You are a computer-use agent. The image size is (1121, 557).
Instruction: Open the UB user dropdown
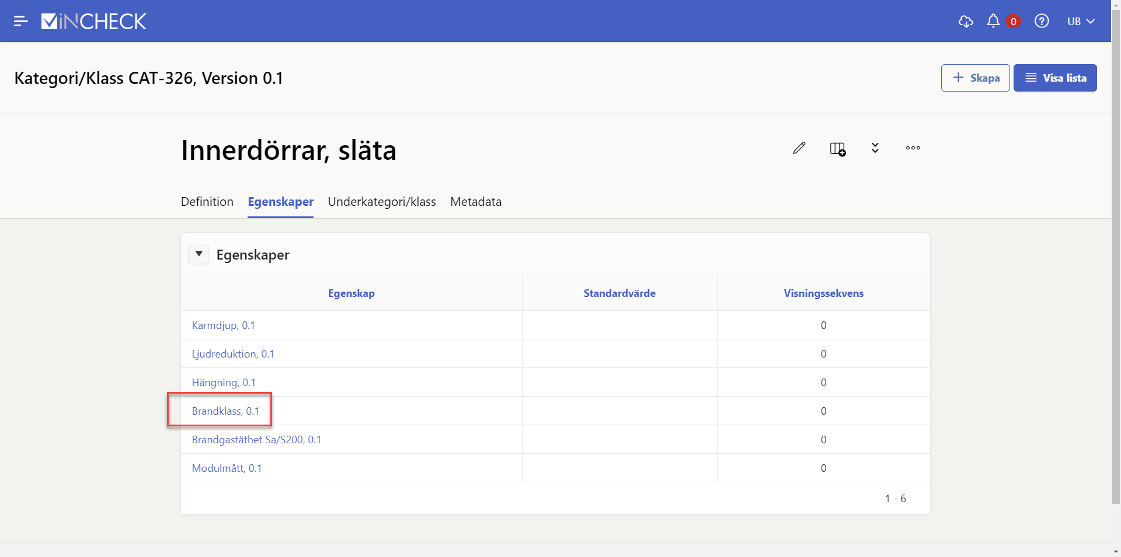click(x=1080, y=22)
